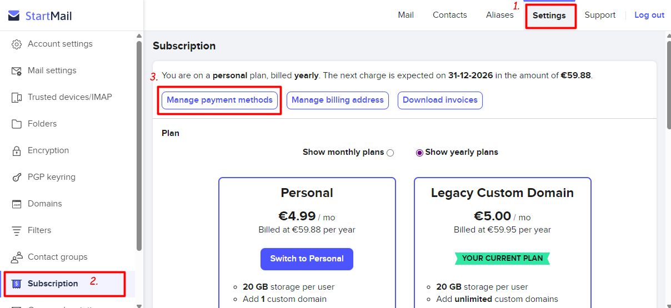The width and height of the screenshot is (671, 308).
Task: Click 'Billed at €59.95 per year' text
Action: tap(502, 230)
